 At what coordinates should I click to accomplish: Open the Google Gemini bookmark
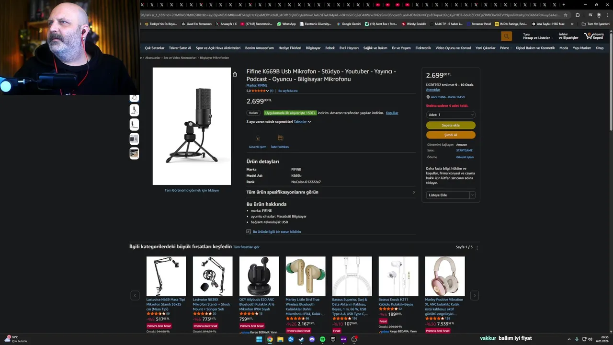(349, 23)
